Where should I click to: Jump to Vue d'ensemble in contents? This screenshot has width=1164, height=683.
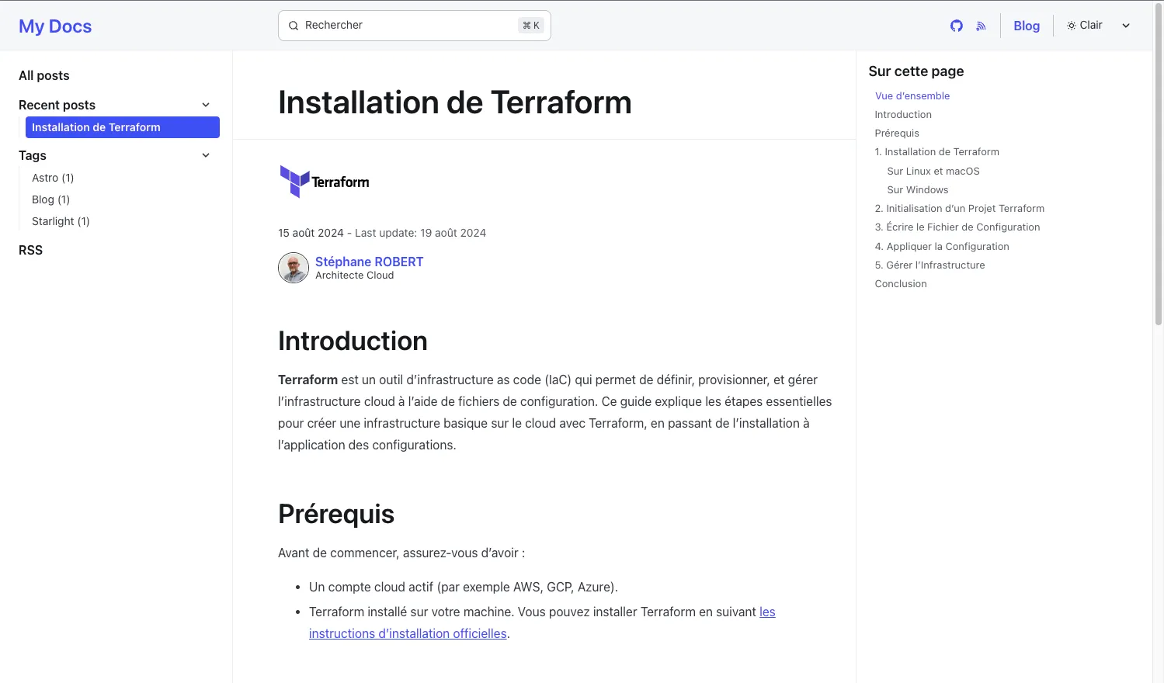click(912, 95)
